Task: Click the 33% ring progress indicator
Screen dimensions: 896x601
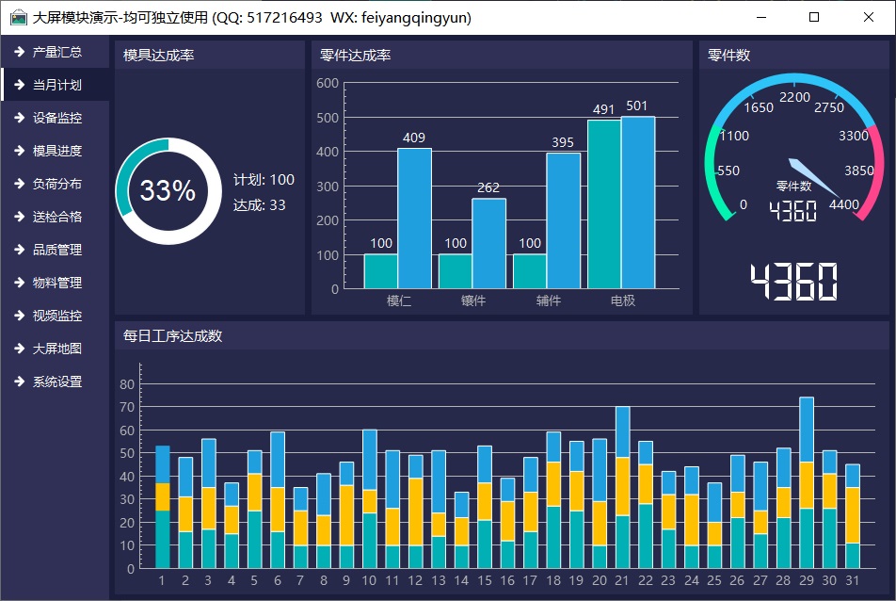Action: coord(168,191)
